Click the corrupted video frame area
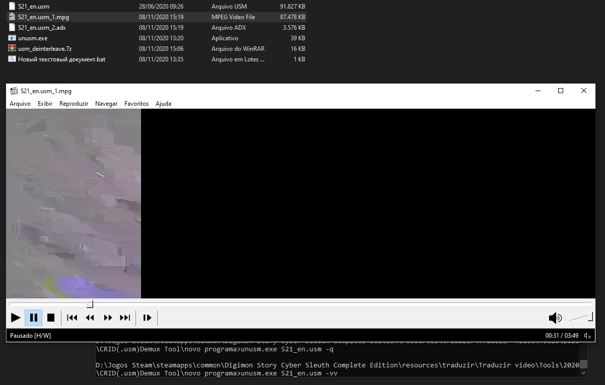 [74, 204]
